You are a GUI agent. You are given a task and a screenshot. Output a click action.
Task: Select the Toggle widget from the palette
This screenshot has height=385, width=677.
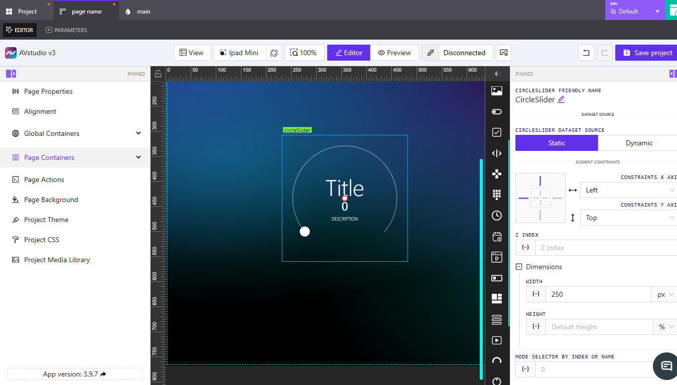(497, 112)
